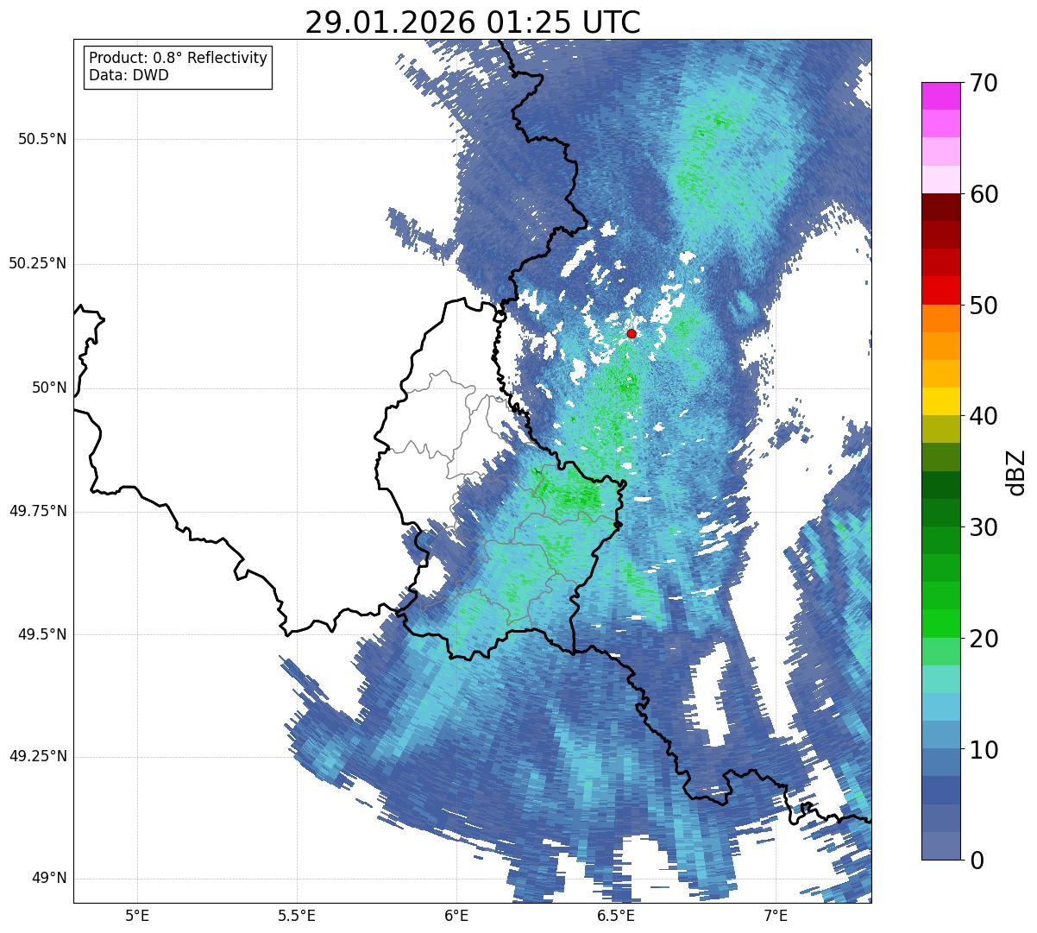The image size is (1037, 933).
Task: Click the 6.5°E longitude label
Action: (x=616, y=915)
